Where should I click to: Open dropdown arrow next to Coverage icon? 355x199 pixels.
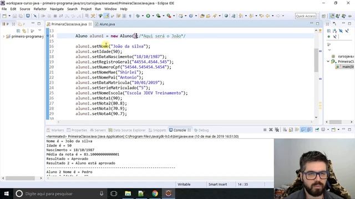click(x=164, y=16)
